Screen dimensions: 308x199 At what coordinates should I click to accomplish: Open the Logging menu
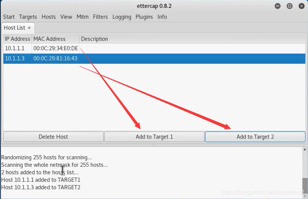(122, 17)
